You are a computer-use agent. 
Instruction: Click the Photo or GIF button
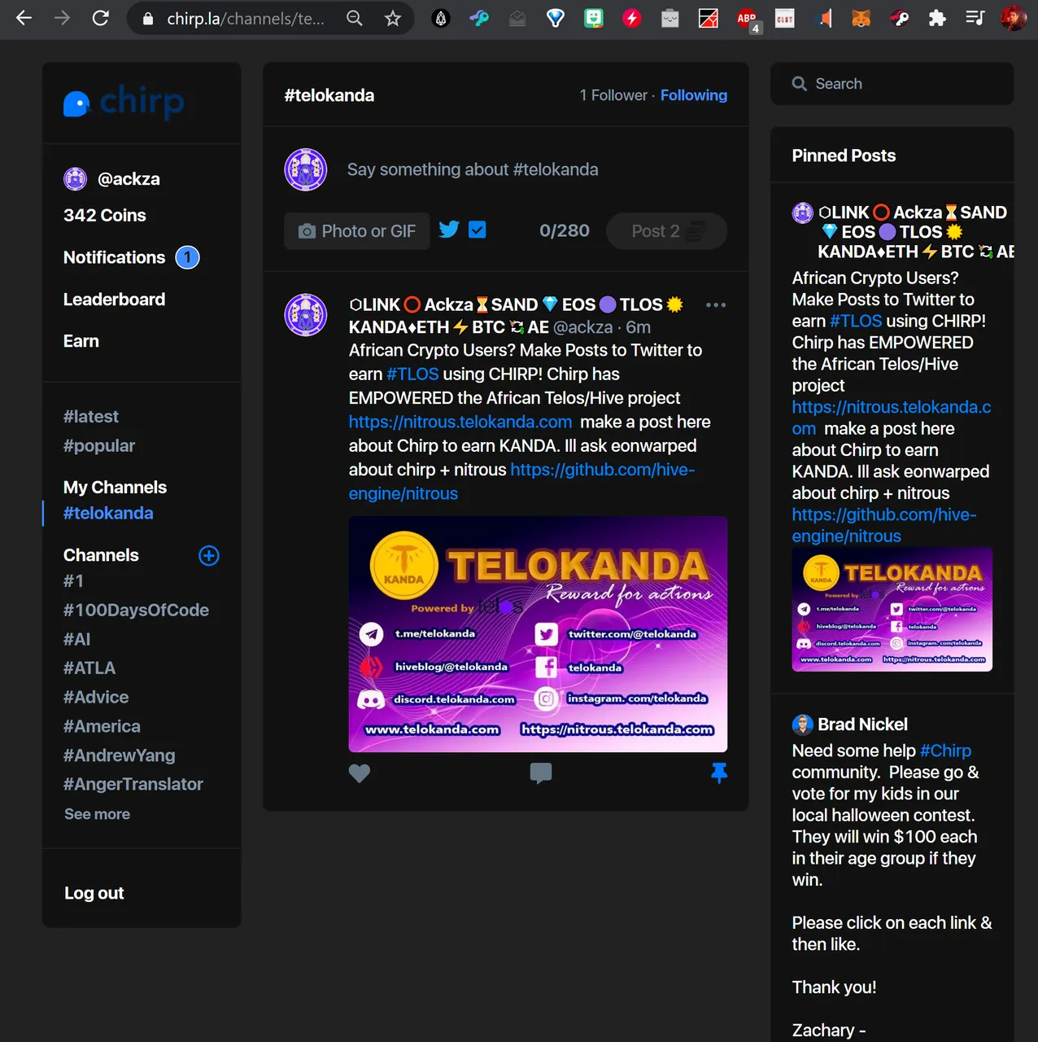tap(357, 231)
